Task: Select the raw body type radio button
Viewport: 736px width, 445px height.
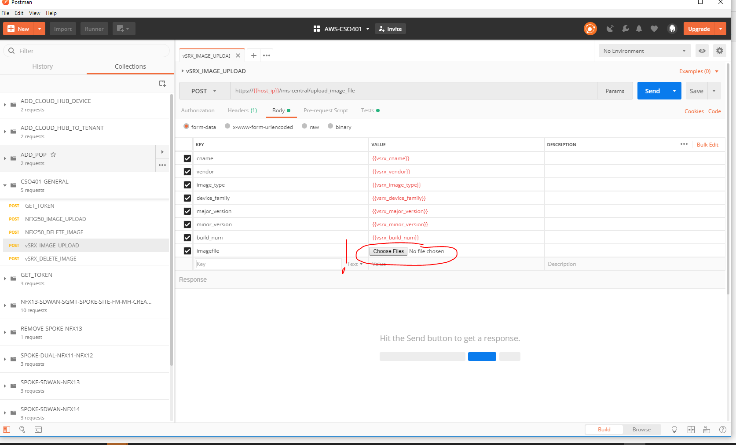Action: click(x=304, y=126)
